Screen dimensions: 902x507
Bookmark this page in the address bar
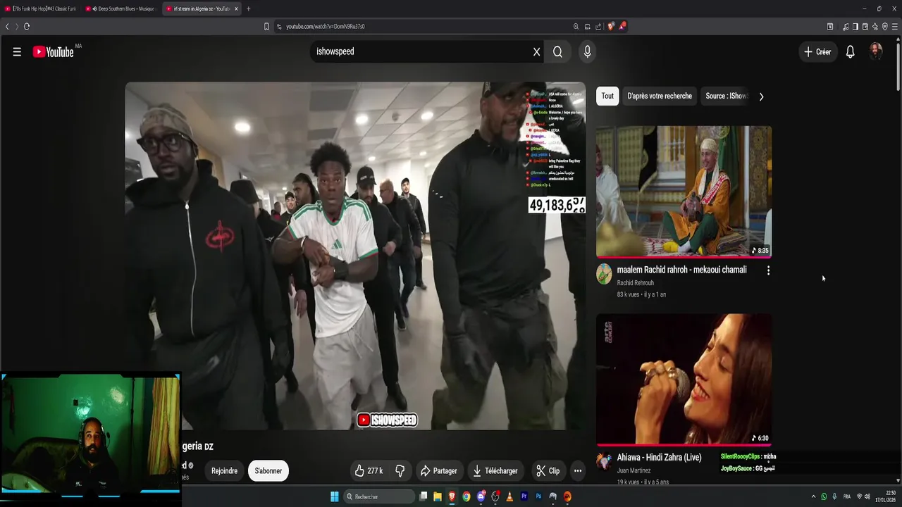click(x=266, y=27)
